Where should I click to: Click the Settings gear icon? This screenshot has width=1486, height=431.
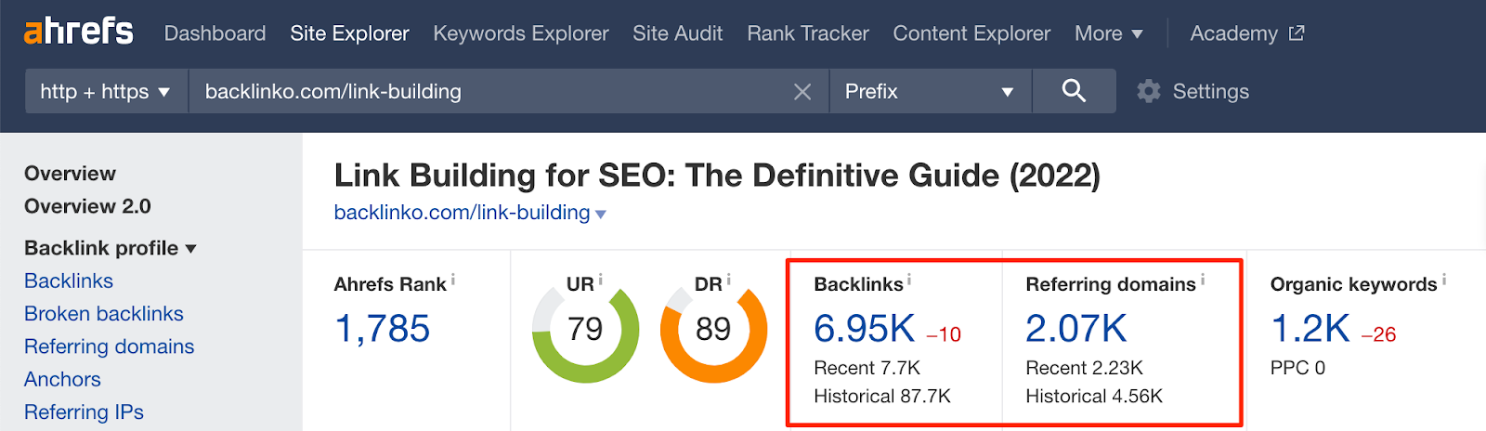coord(1149,91)
